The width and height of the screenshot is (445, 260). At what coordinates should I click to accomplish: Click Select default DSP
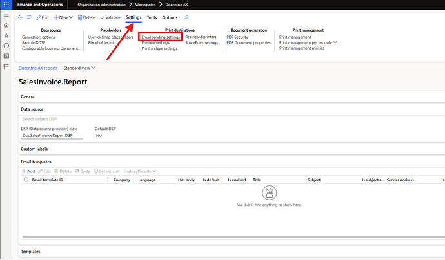pyautogui.click(x=39, y=119)
